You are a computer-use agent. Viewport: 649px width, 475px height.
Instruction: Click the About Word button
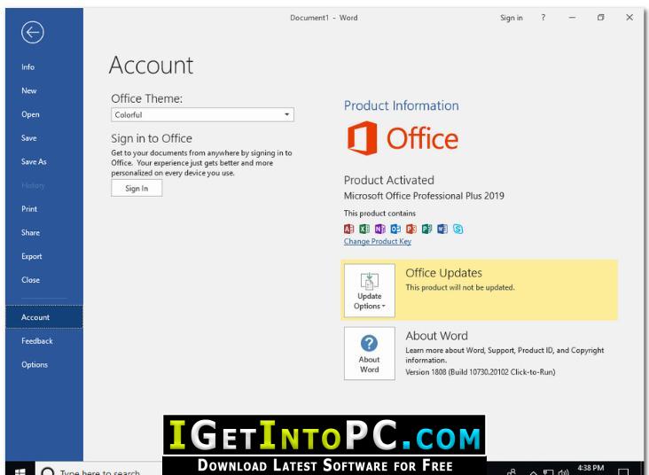coord(369,354)
